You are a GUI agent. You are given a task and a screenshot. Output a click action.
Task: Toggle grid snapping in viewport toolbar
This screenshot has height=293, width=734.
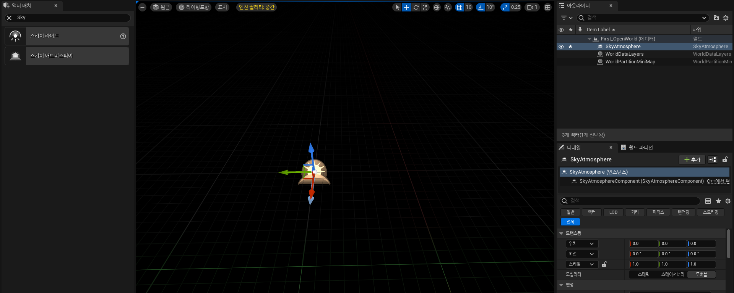(x=460, y=7)
